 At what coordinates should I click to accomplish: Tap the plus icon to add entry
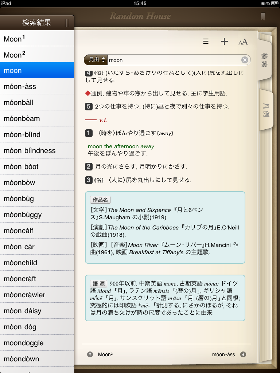click(x=224, y=42)
